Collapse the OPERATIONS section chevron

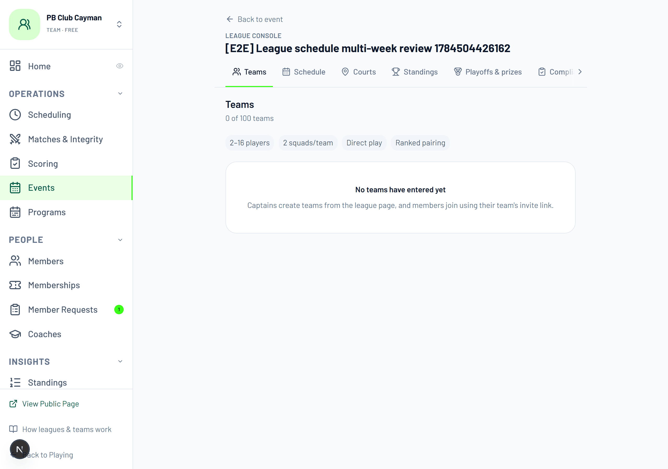120,94
